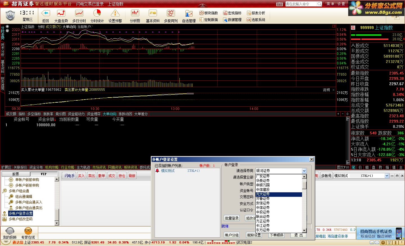
Task: Open 机构攻略 bottom tab
Action: coord(52,167)
